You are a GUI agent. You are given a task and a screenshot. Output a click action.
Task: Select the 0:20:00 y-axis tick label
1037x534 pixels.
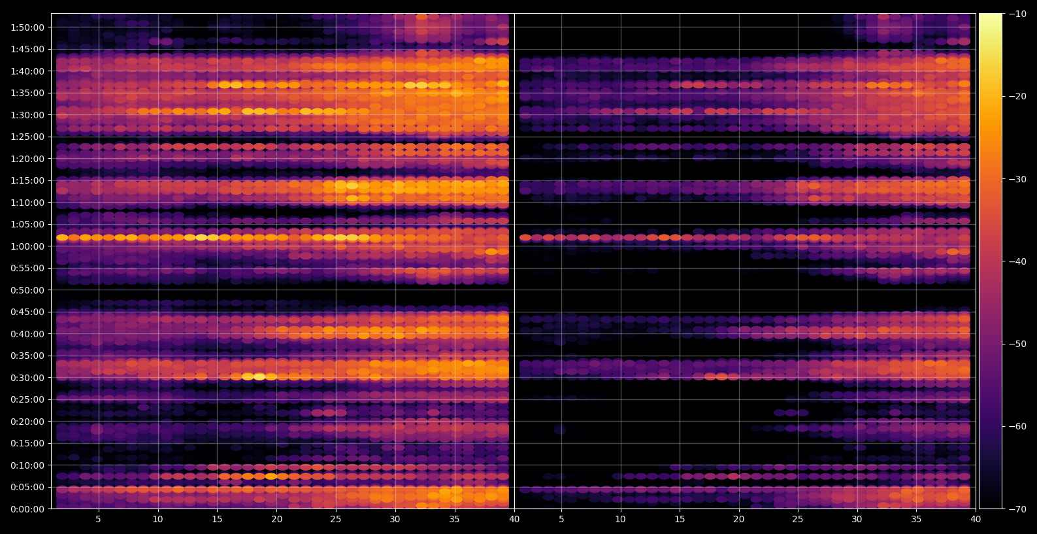tap(27, 422)
